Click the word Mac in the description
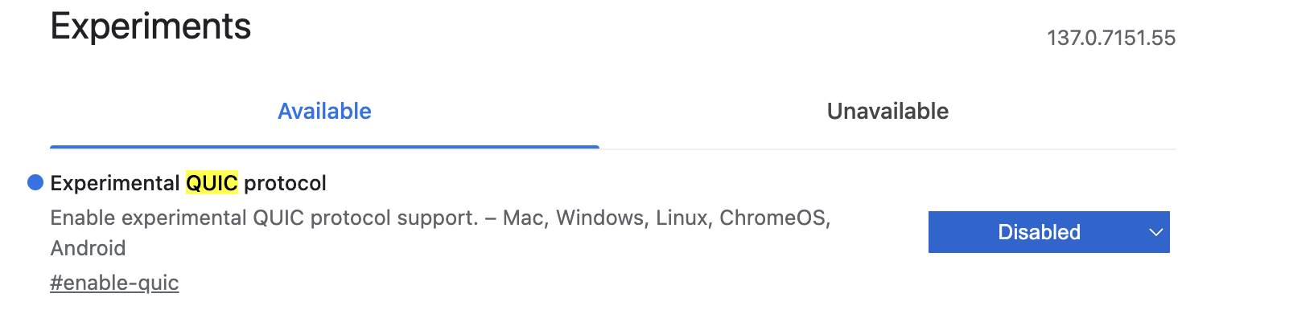 pyautogui.click(x=525, y=218)
